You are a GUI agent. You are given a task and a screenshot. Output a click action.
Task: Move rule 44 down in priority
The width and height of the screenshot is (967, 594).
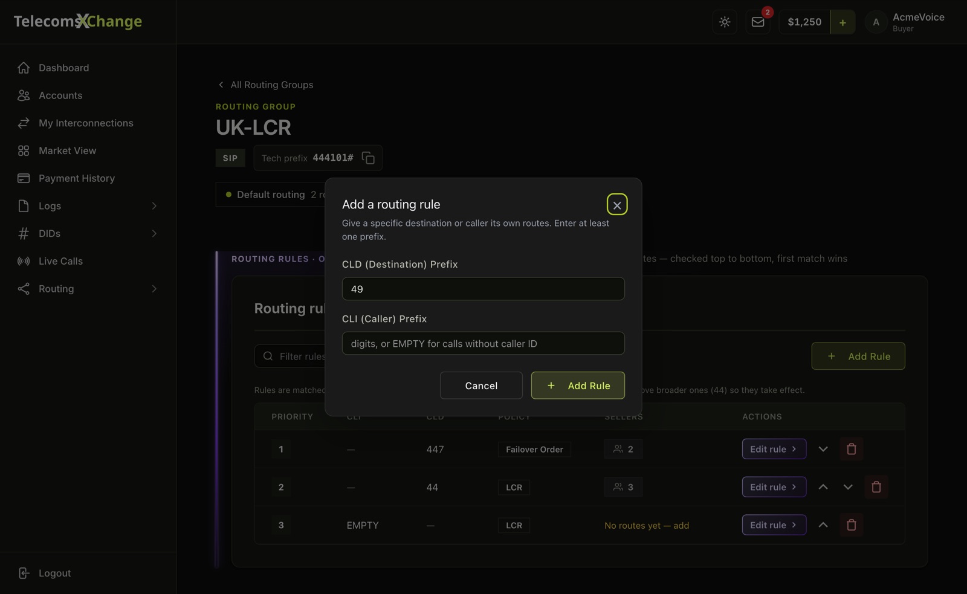coord(848,487)
